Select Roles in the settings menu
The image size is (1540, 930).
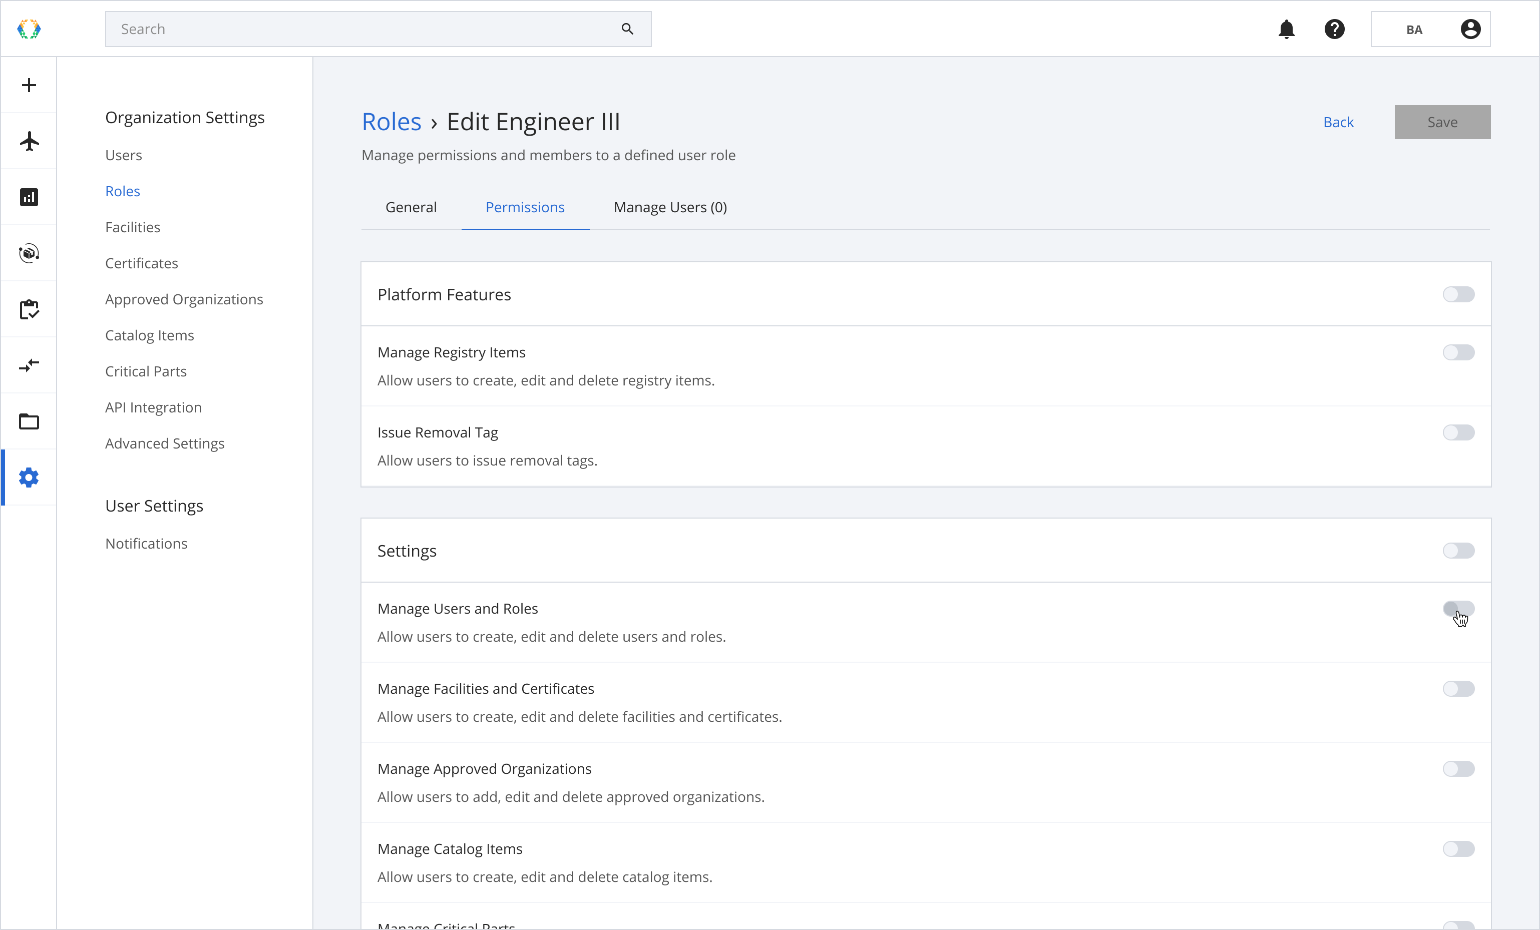click(123, 191)
